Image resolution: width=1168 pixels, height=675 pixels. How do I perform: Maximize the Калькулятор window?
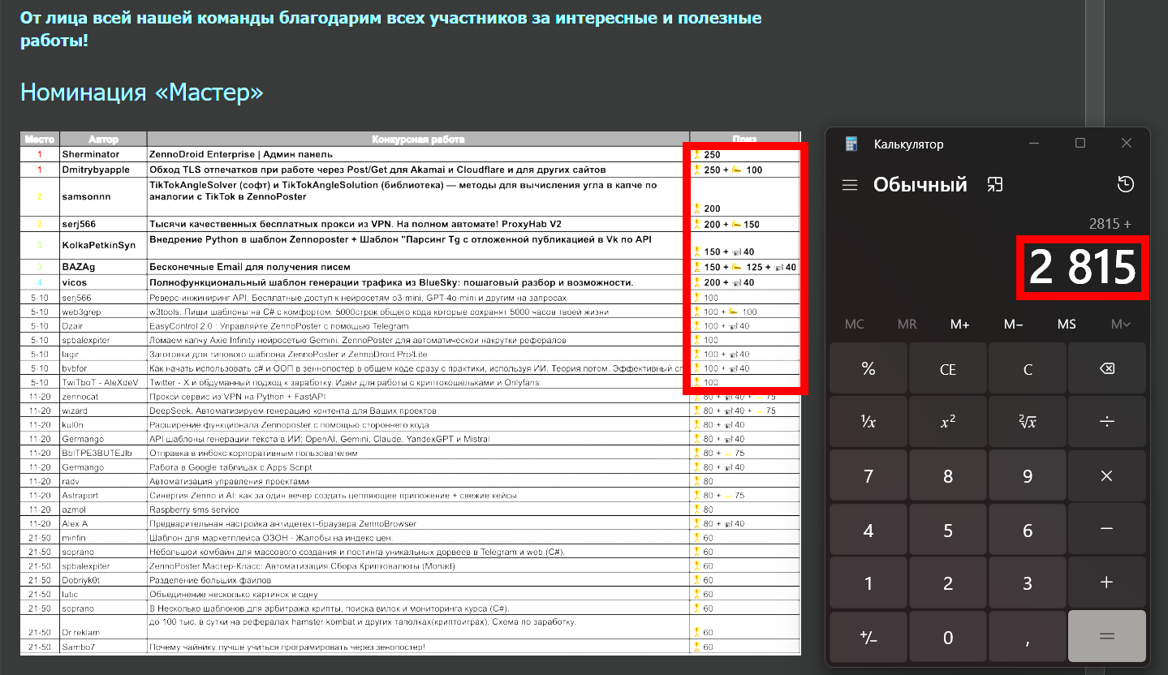[1080, 144]
